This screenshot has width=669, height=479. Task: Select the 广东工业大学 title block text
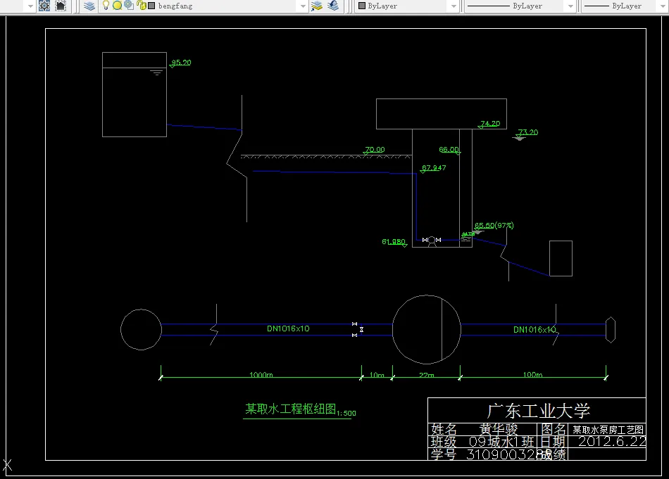tap(539, 411)
